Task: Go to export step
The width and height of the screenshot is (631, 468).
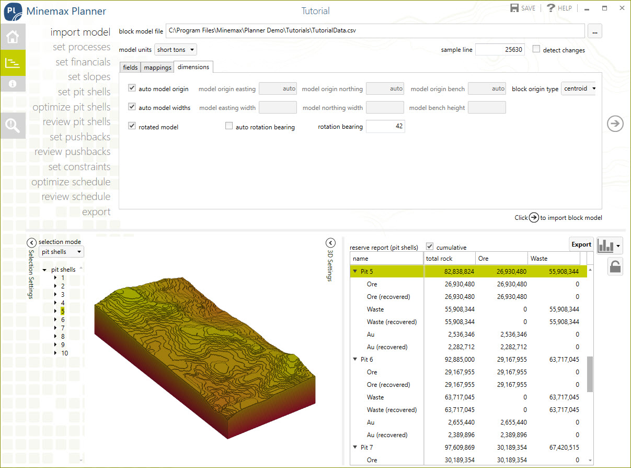Action: pyautogui.click(x=96, y=212)
